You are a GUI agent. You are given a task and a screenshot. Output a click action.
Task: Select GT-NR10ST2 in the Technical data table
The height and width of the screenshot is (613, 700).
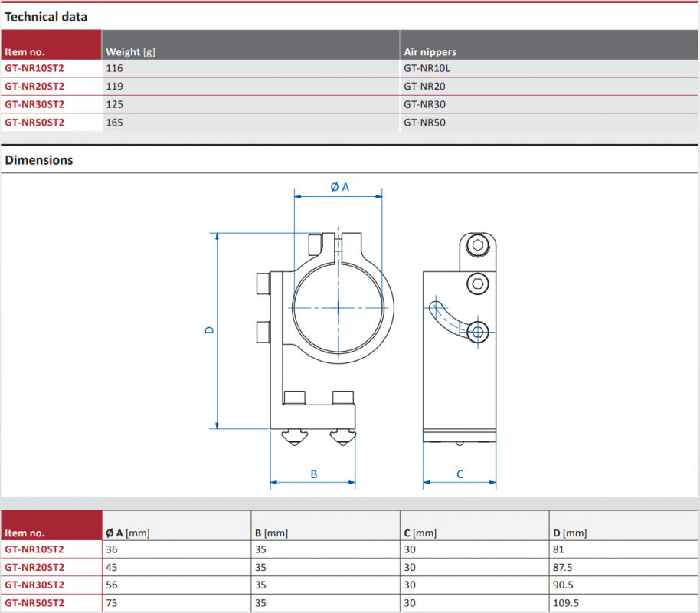[34, 68]
